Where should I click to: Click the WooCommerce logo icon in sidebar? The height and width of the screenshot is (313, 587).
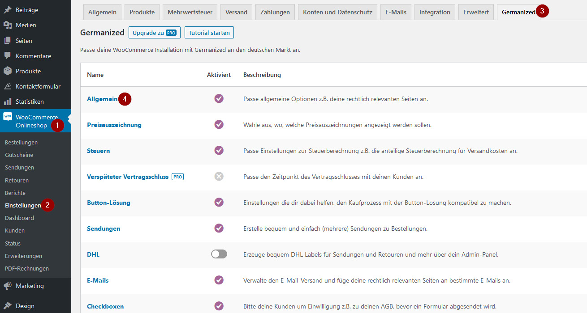pos(8,117)
